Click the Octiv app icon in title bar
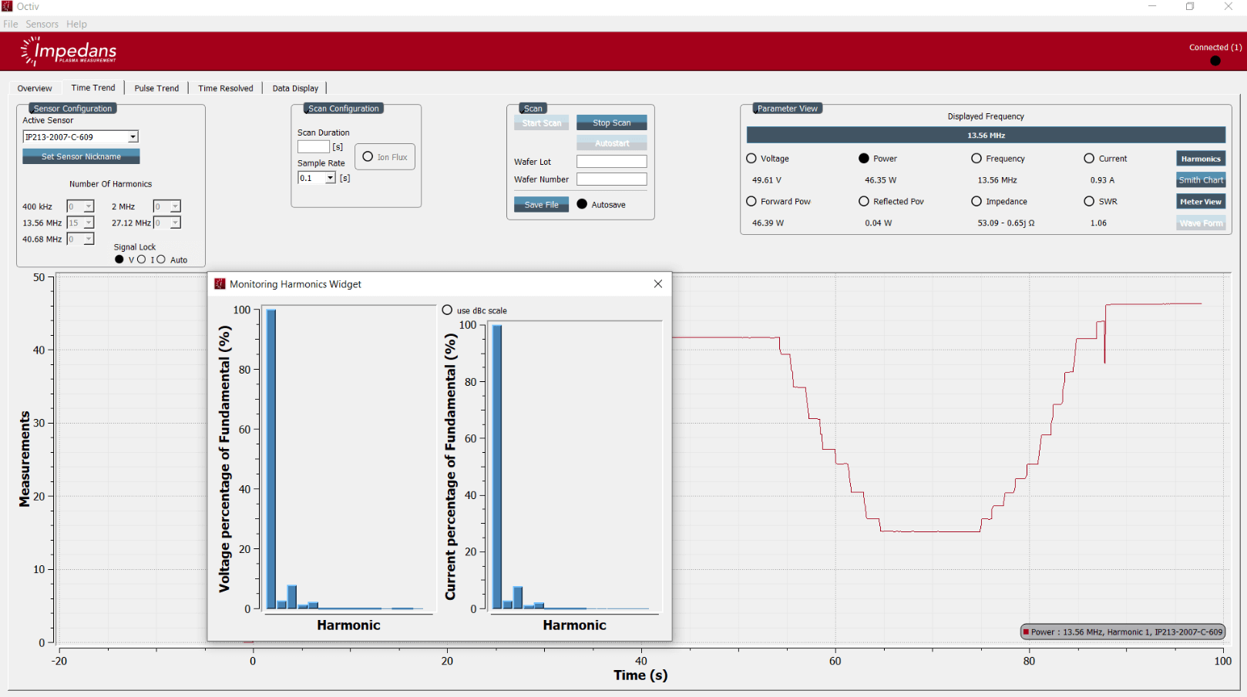Viewport: 1247px width, 697px height. pyautogui.click(x=8, y=6)
